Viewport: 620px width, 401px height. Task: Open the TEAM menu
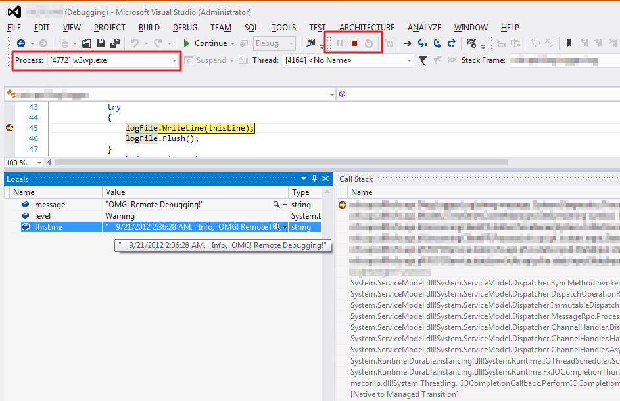pos(221,27)
